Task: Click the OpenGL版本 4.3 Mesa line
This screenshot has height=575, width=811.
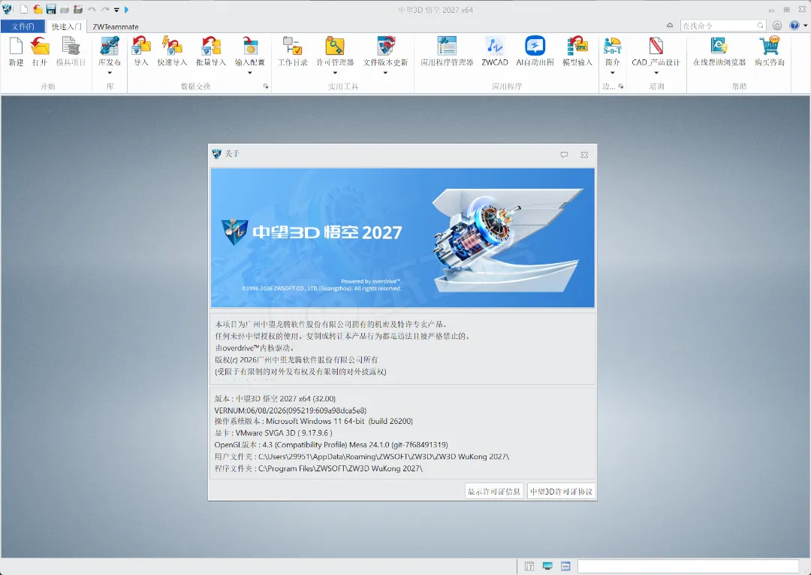Action: tap(331, 444)
